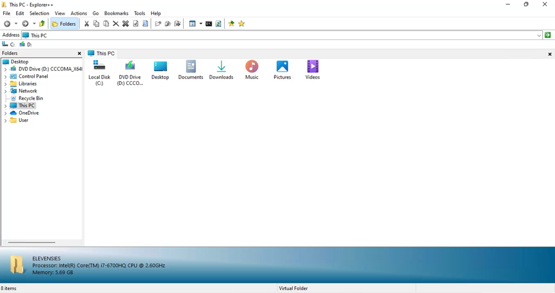Open the D: drive shortcut in drives bar

tap(25, 44)
